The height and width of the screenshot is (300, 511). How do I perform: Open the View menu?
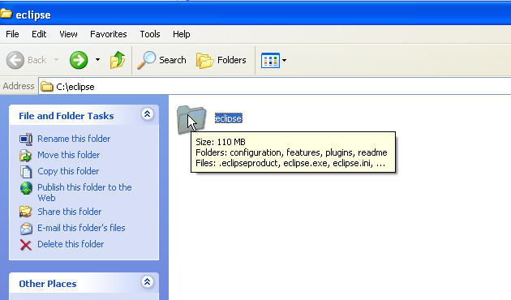click(x=68, y=34)
